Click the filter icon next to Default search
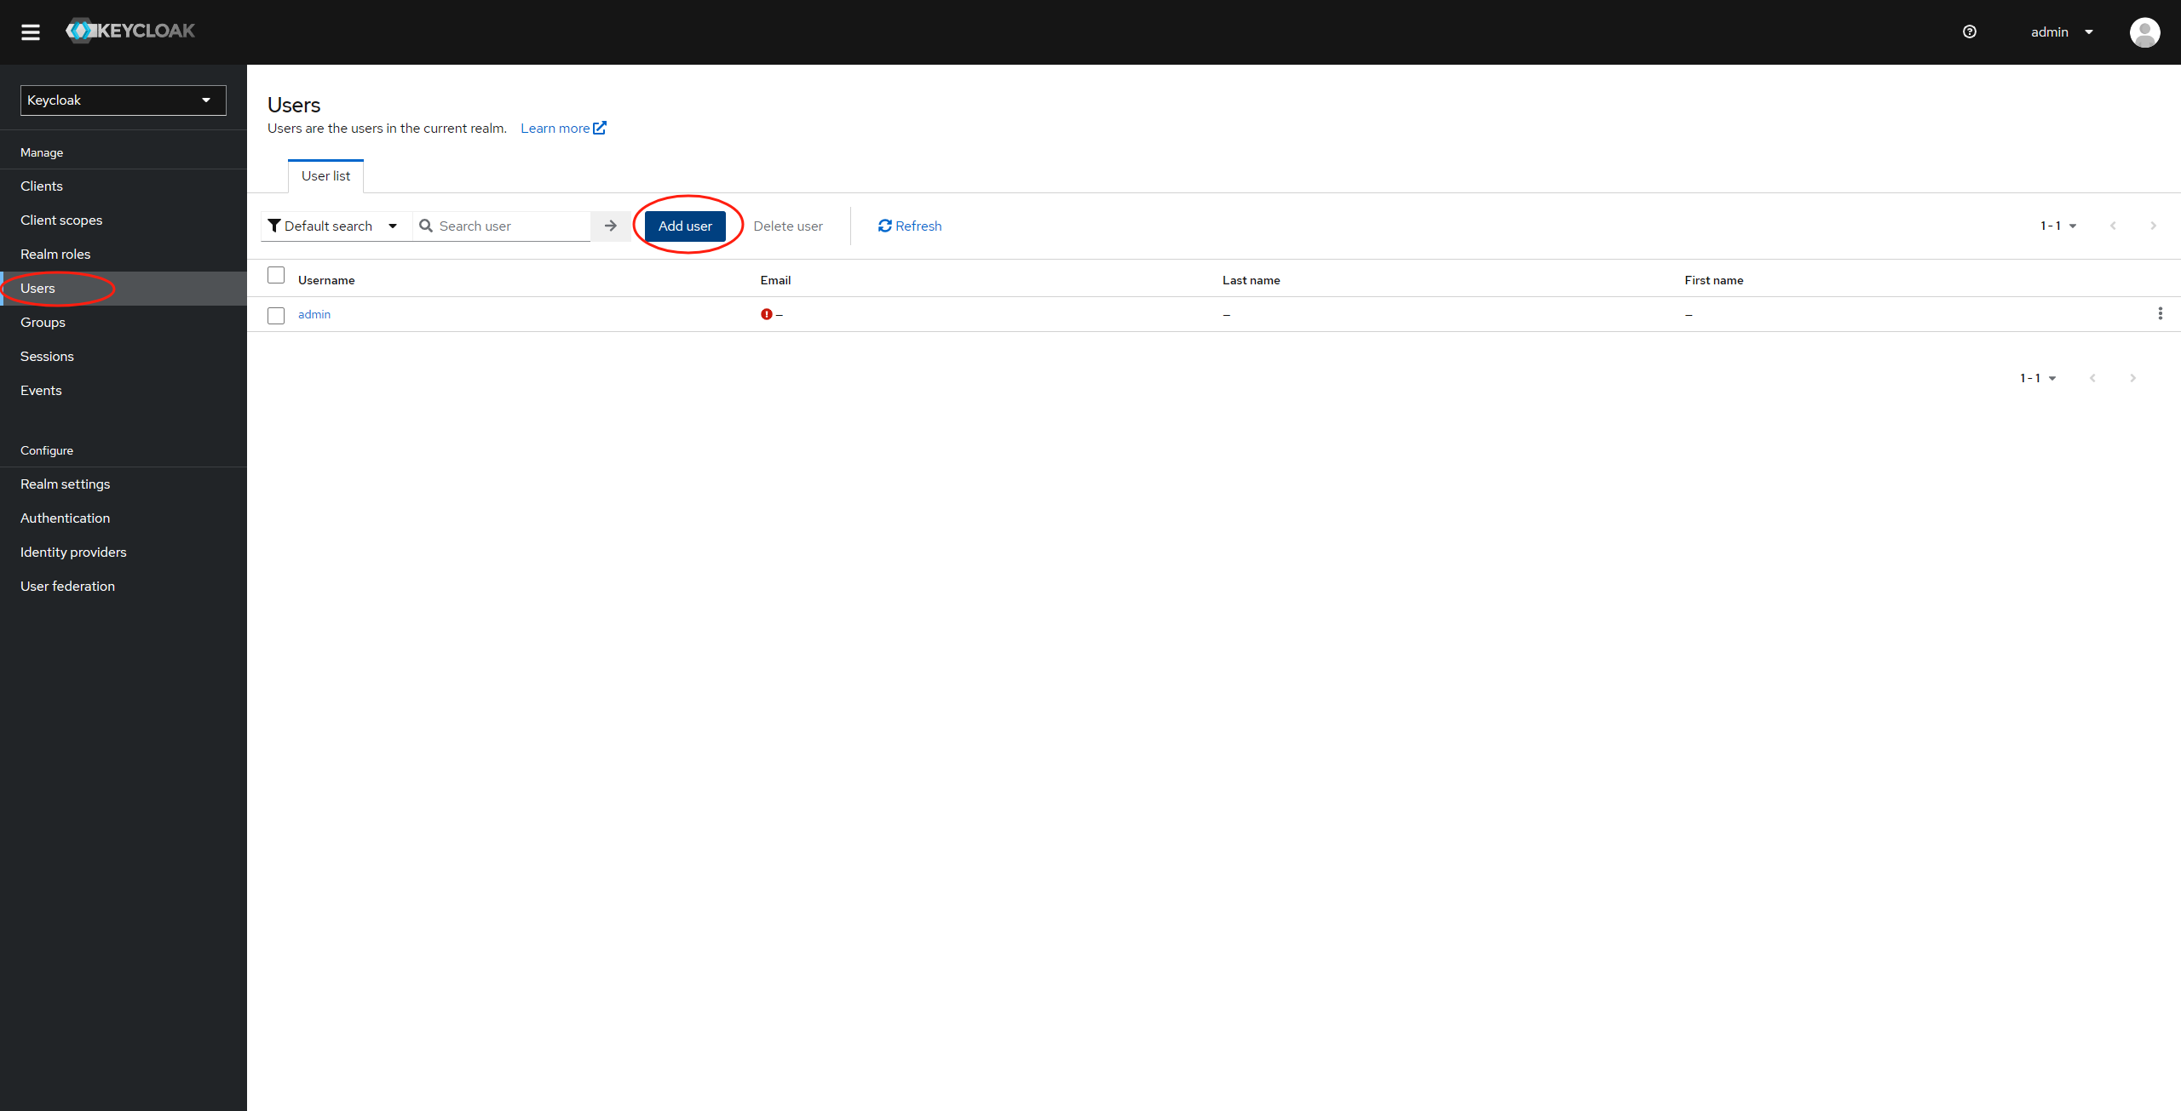2181x1111 pixels. [273, 226]
